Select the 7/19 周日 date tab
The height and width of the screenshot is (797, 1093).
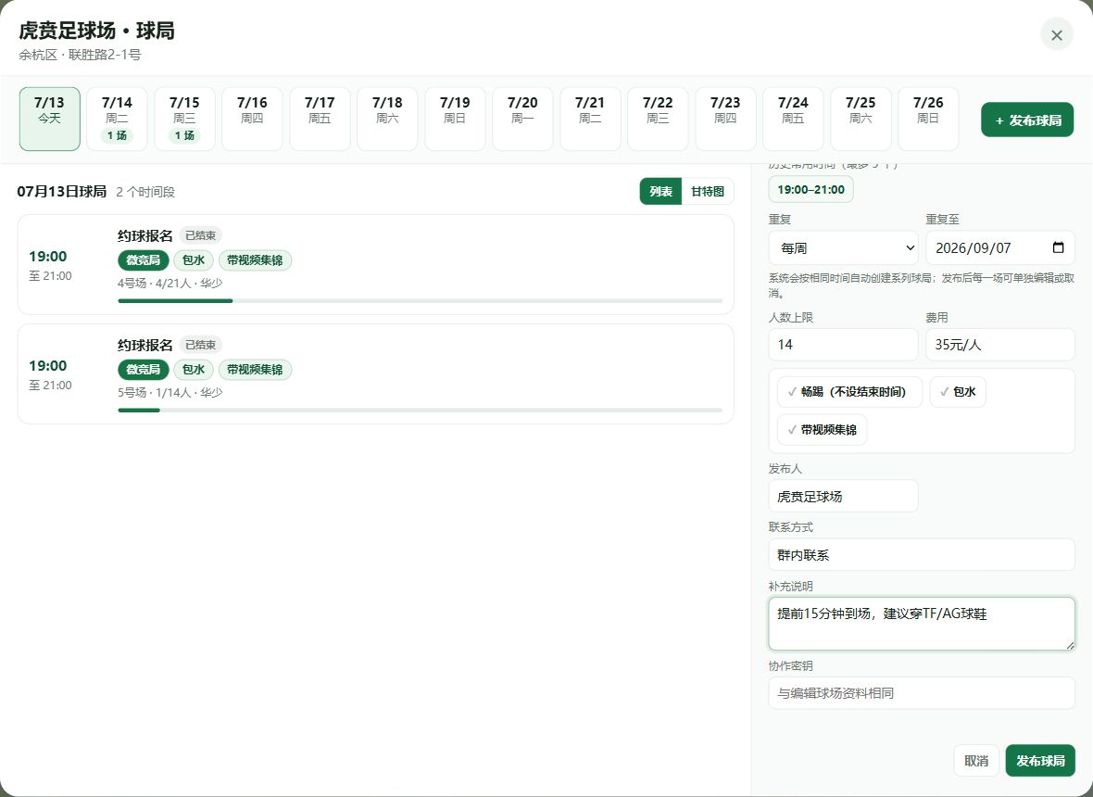pyautogui.click(x=455, y=119)
